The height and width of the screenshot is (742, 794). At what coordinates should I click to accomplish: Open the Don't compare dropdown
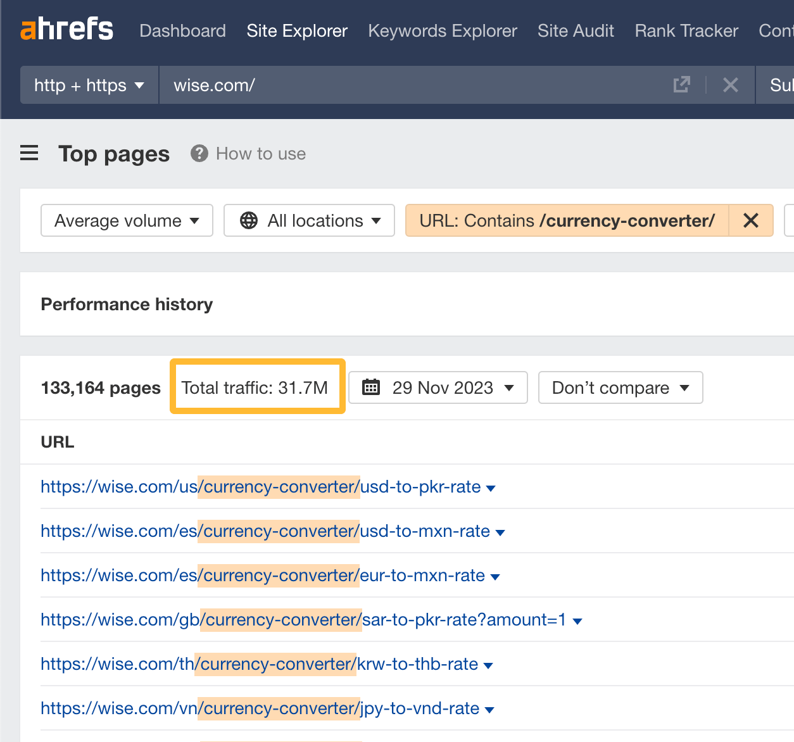pyautogui.click(x=619, y=387)
